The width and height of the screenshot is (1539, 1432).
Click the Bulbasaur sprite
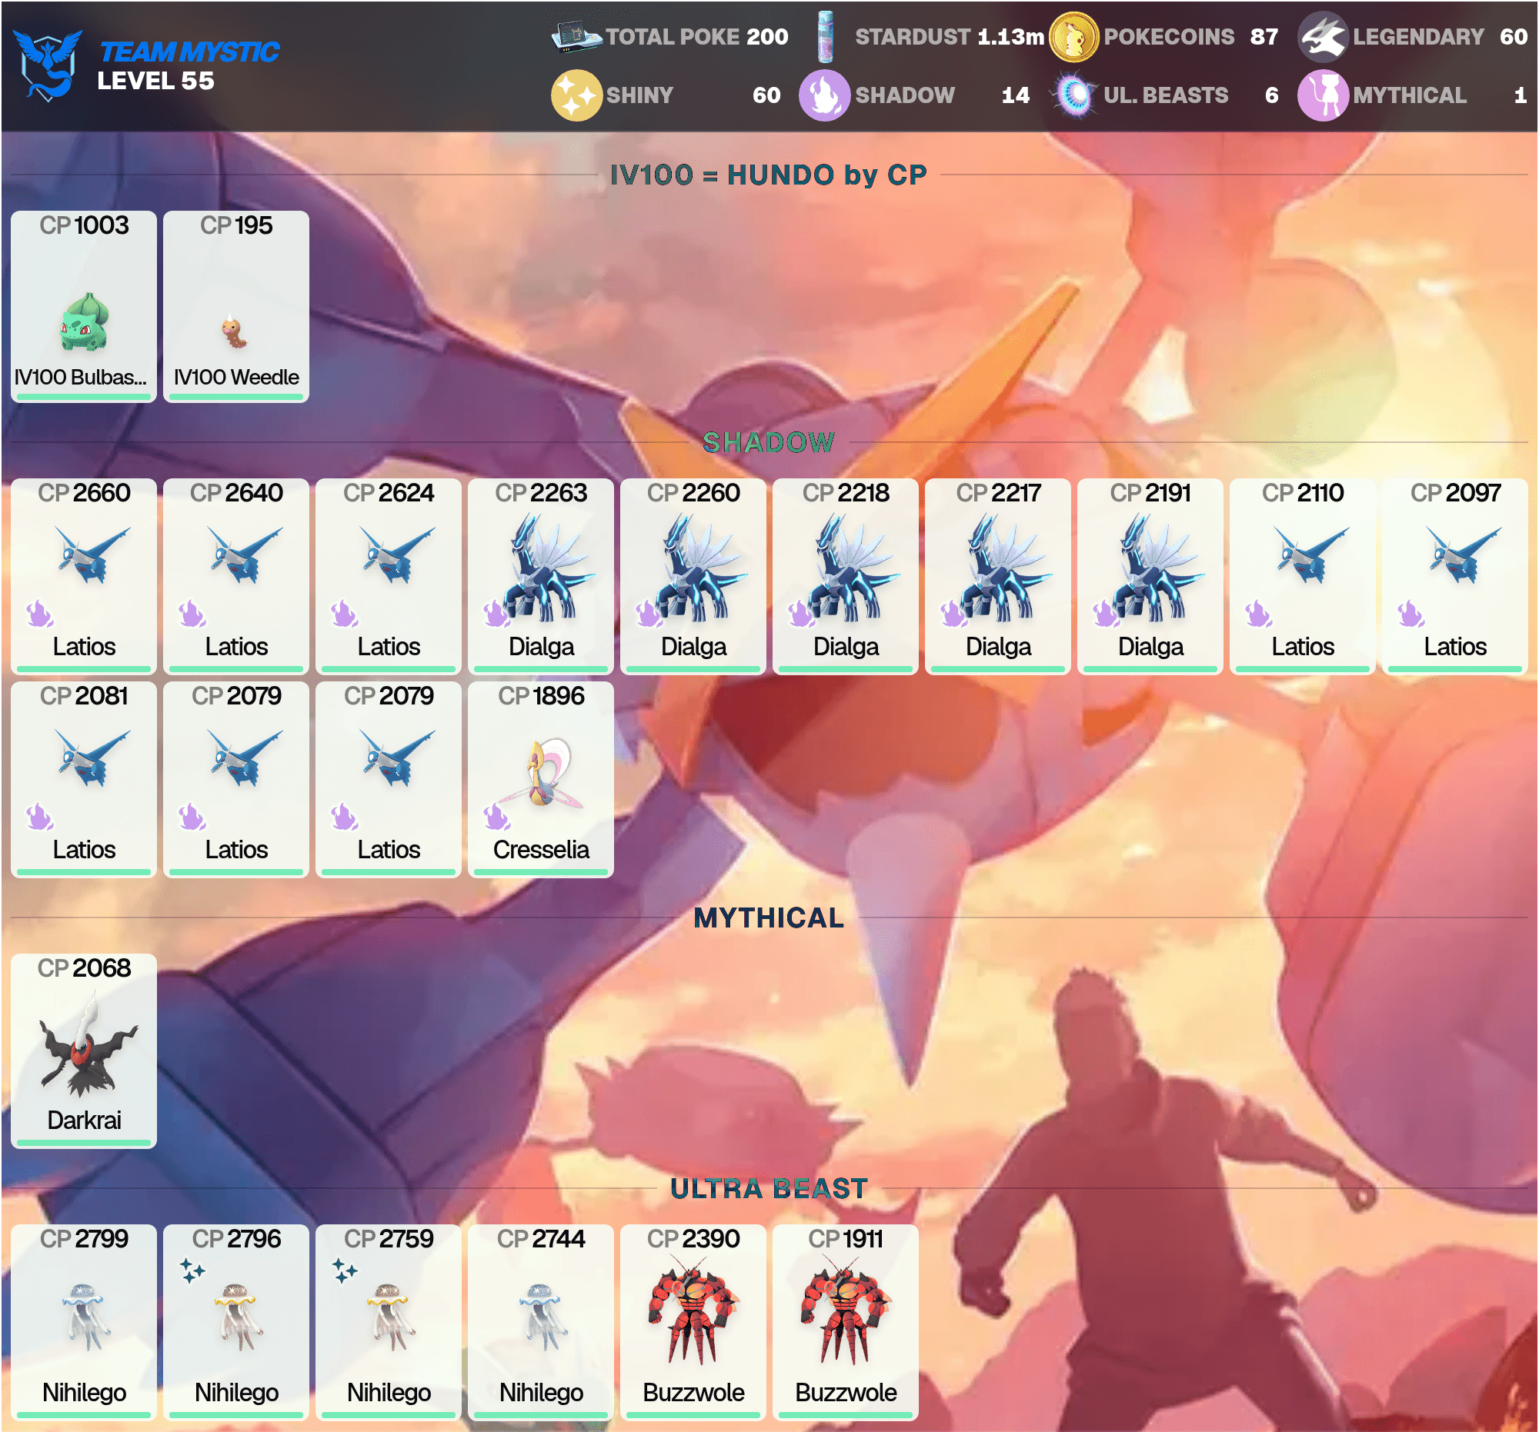[x=85, y=321]
